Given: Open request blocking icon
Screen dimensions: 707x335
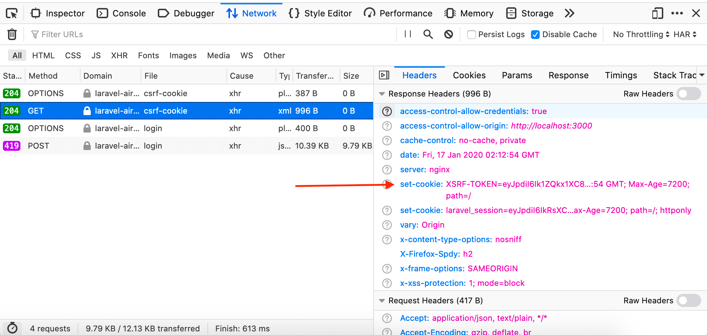Looking at the screenshot, I should (449, 34).
